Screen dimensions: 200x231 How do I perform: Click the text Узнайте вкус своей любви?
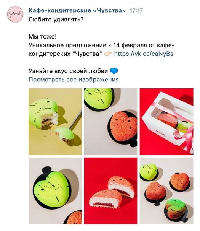coord(68,71)
